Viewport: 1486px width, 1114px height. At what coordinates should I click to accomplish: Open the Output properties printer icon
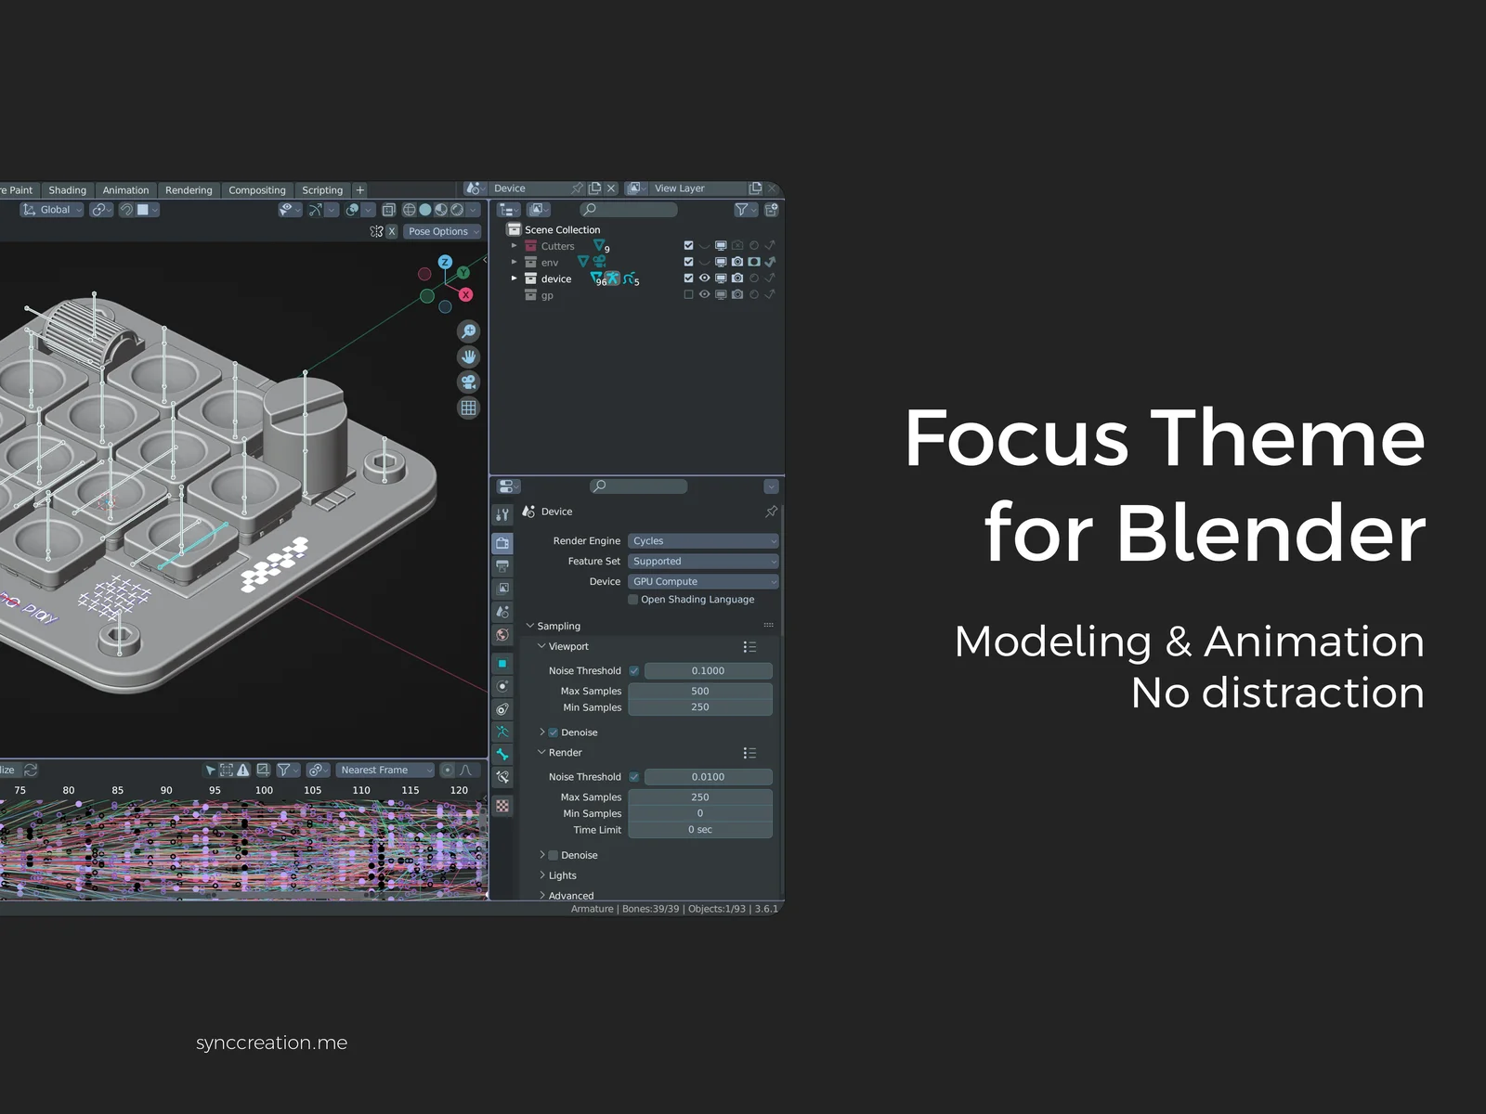tap(502, 565)
